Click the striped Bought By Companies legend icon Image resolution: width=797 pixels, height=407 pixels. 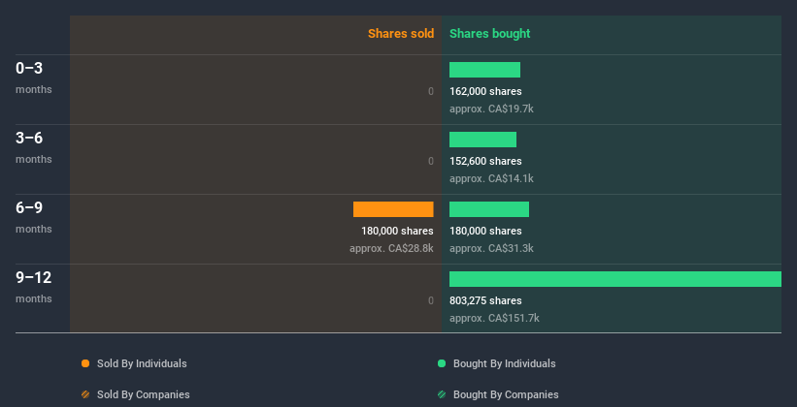[x=442, y=394]
